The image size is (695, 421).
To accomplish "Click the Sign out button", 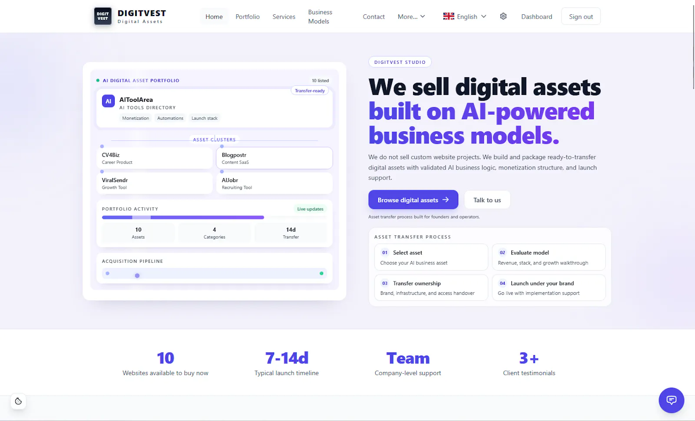I will (x=581, y=16).
